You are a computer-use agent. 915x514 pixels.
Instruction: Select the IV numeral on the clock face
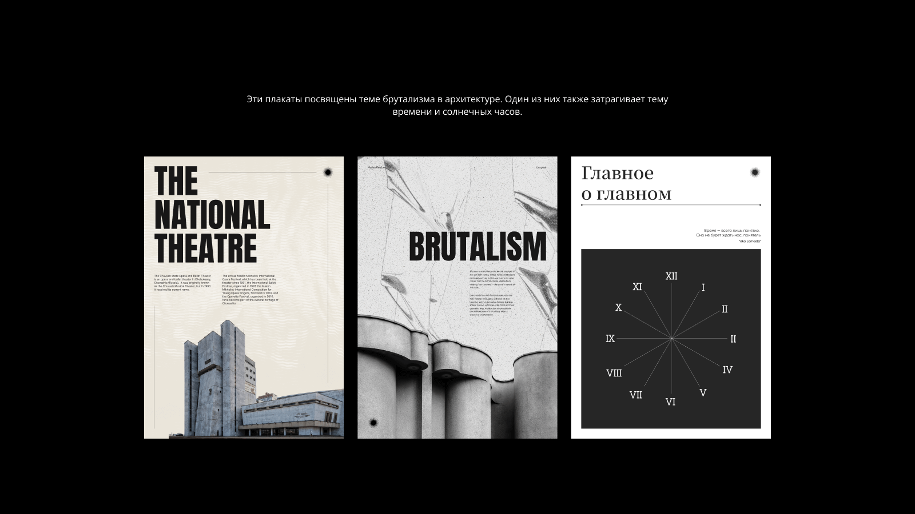coord(727,370)
